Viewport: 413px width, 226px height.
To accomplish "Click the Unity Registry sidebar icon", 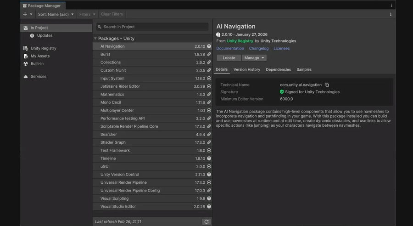I will pyautogui.click(x=26, y=48).
